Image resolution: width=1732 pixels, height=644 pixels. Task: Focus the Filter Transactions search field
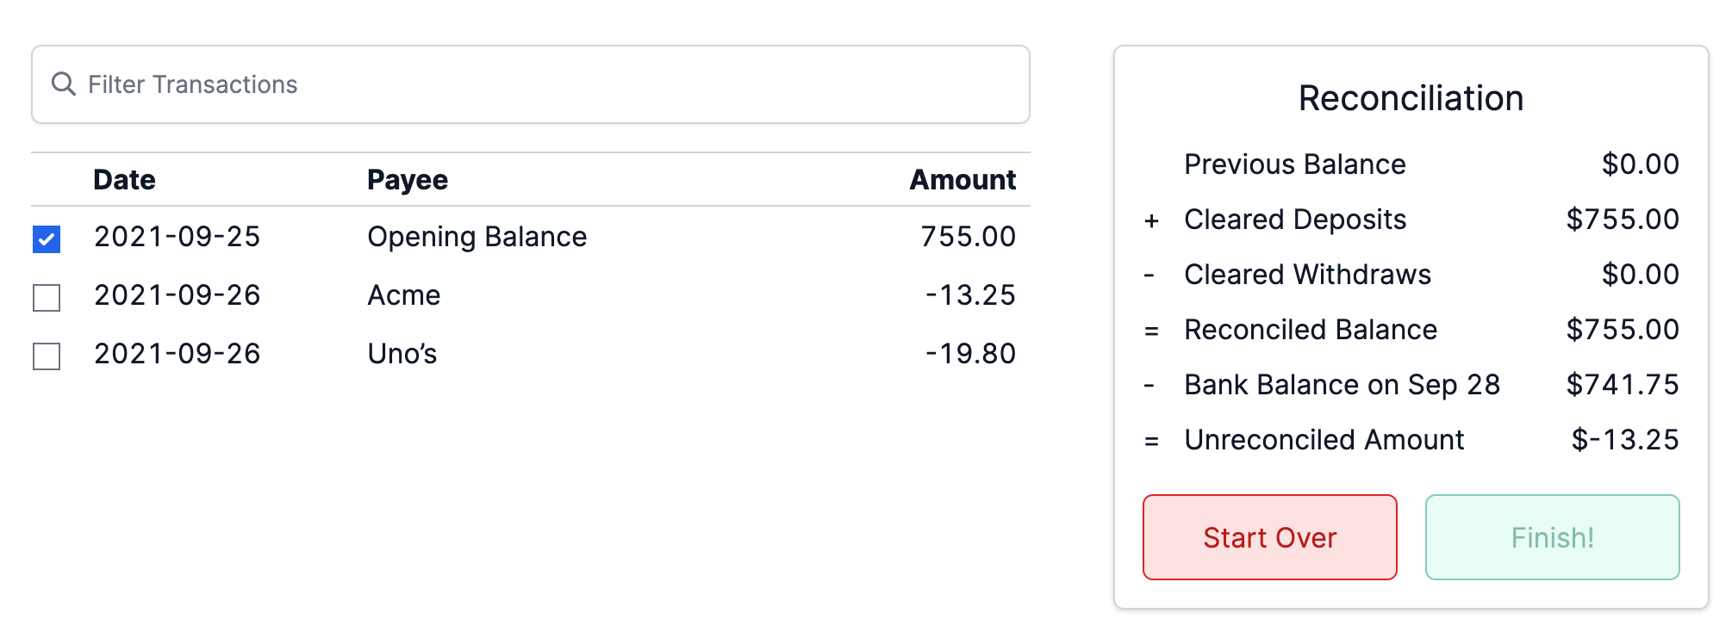551,84
